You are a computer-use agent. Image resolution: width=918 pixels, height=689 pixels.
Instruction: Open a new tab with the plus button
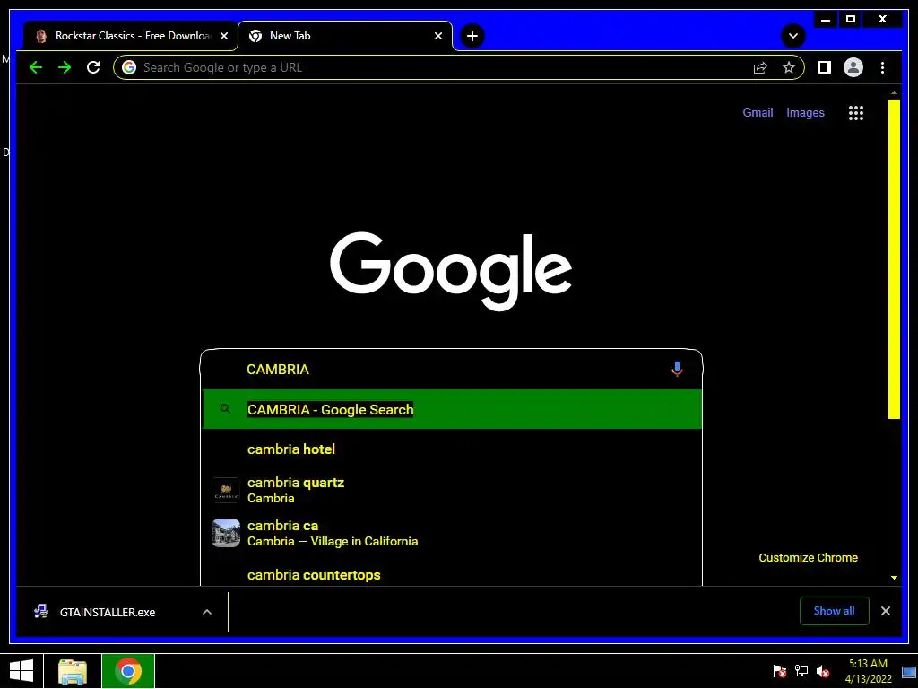tap(472, 36)
